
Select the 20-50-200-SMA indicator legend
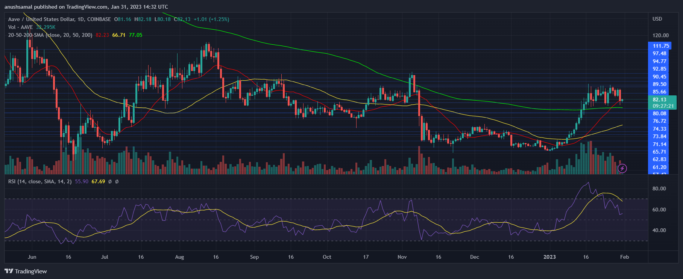[50, 35]
